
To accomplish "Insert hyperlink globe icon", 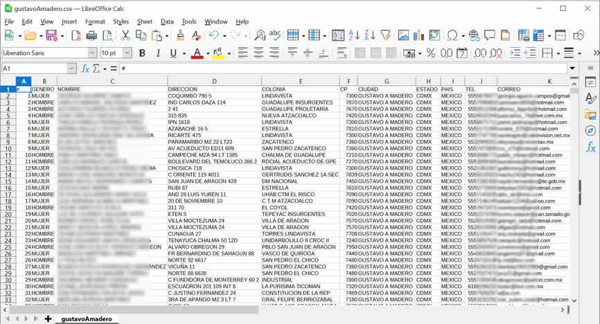I will 474,35.
